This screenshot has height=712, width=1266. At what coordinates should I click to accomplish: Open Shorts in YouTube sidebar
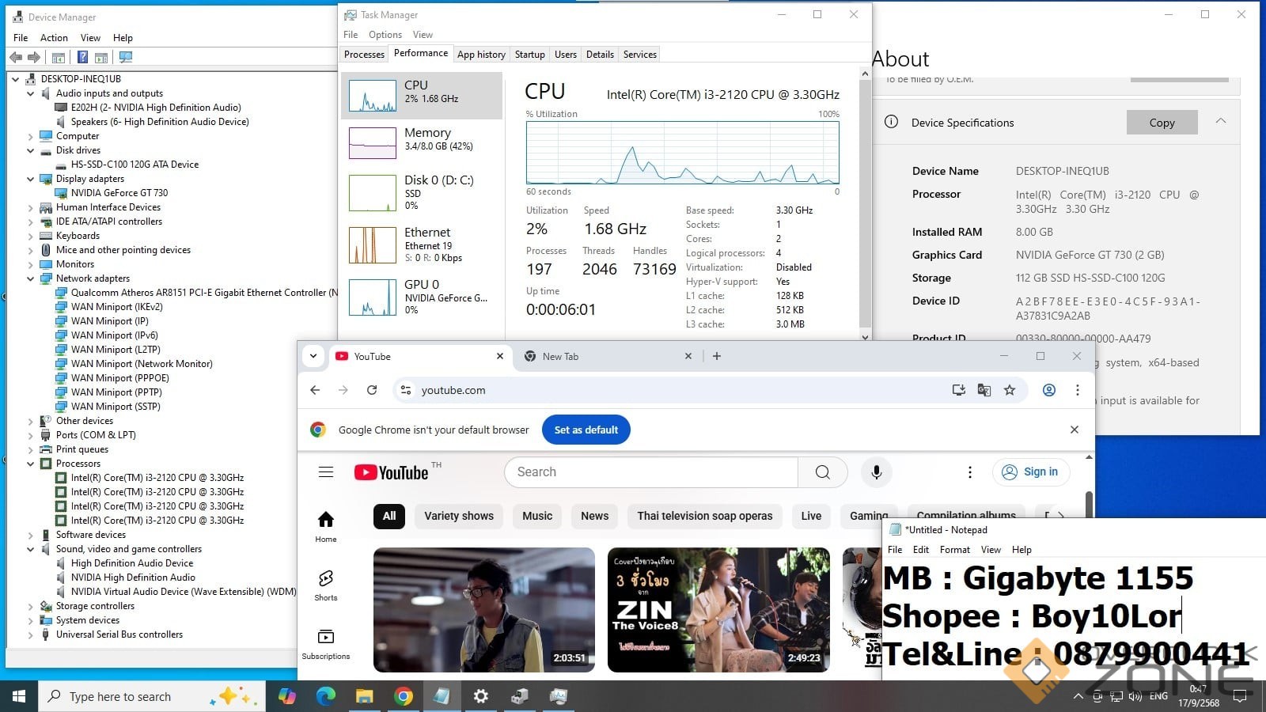pyautogui.click(x=325, y=585)
